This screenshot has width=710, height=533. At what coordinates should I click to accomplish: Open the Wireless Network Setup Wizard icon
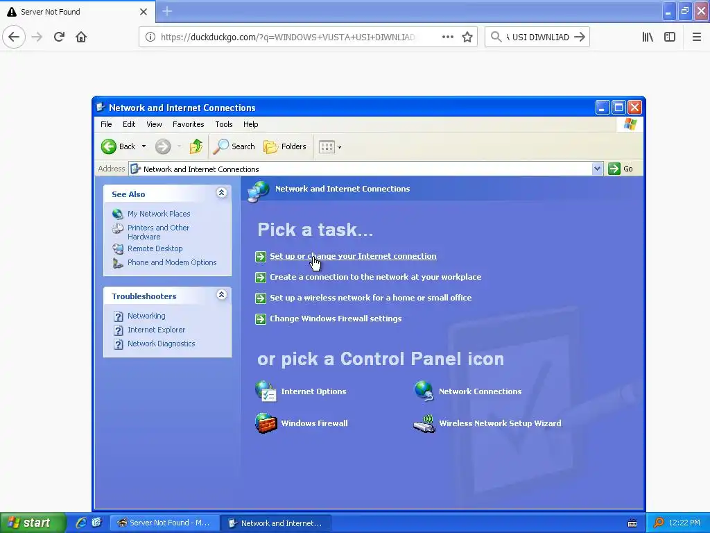487,423
